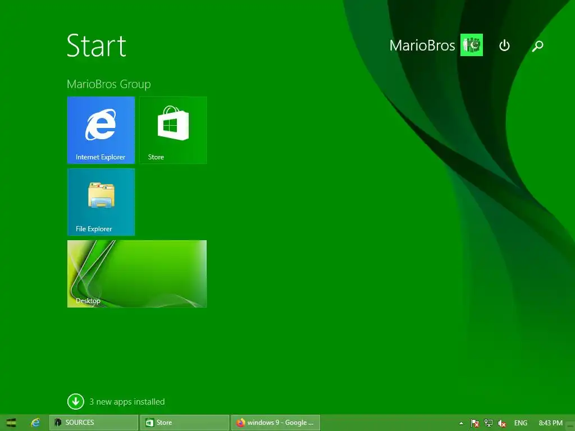Image resolution: width=575 pixels, height=431 pixels.
Task: Change the ENG input language
Action: [521, 423]
